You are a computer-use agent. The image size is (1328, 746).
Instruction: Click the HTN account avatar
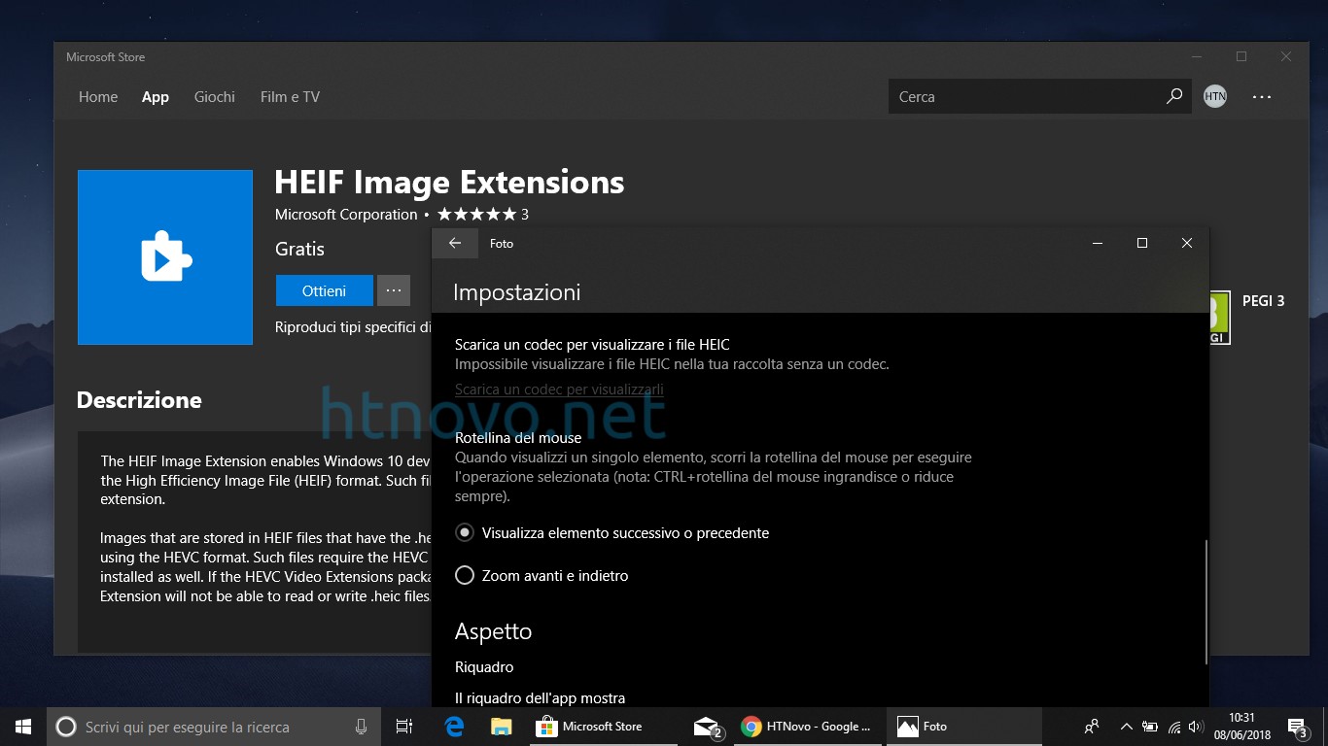click(1214, 96)
